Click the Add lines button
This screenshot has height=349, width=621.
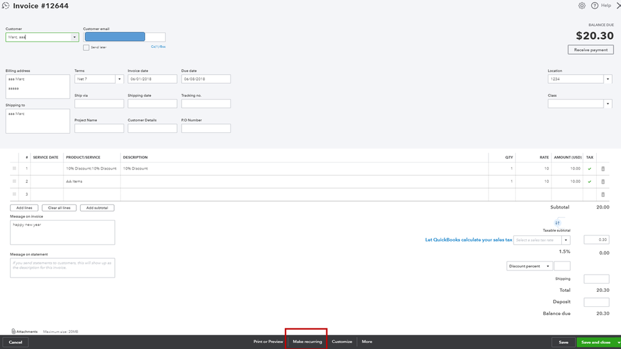point(24,208)
